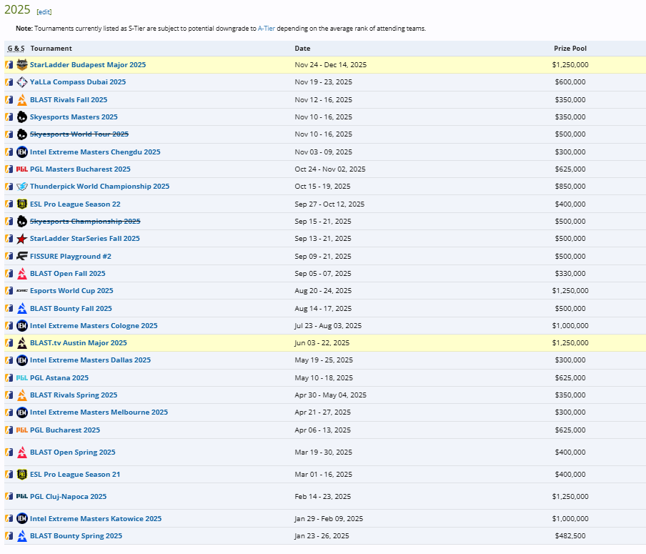Open the struck-through Skyesports World Tour 2025 link
Screen dimensions: 646x554
point(79,134)
